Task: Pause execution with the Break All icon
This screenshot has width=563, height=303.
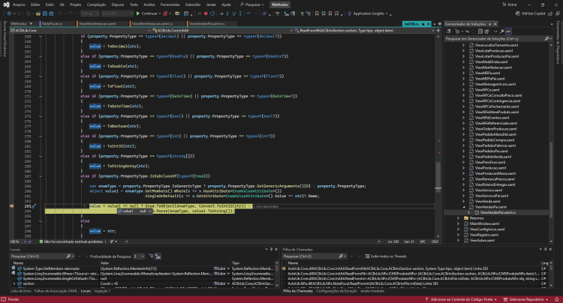Action: click(199, 13)
